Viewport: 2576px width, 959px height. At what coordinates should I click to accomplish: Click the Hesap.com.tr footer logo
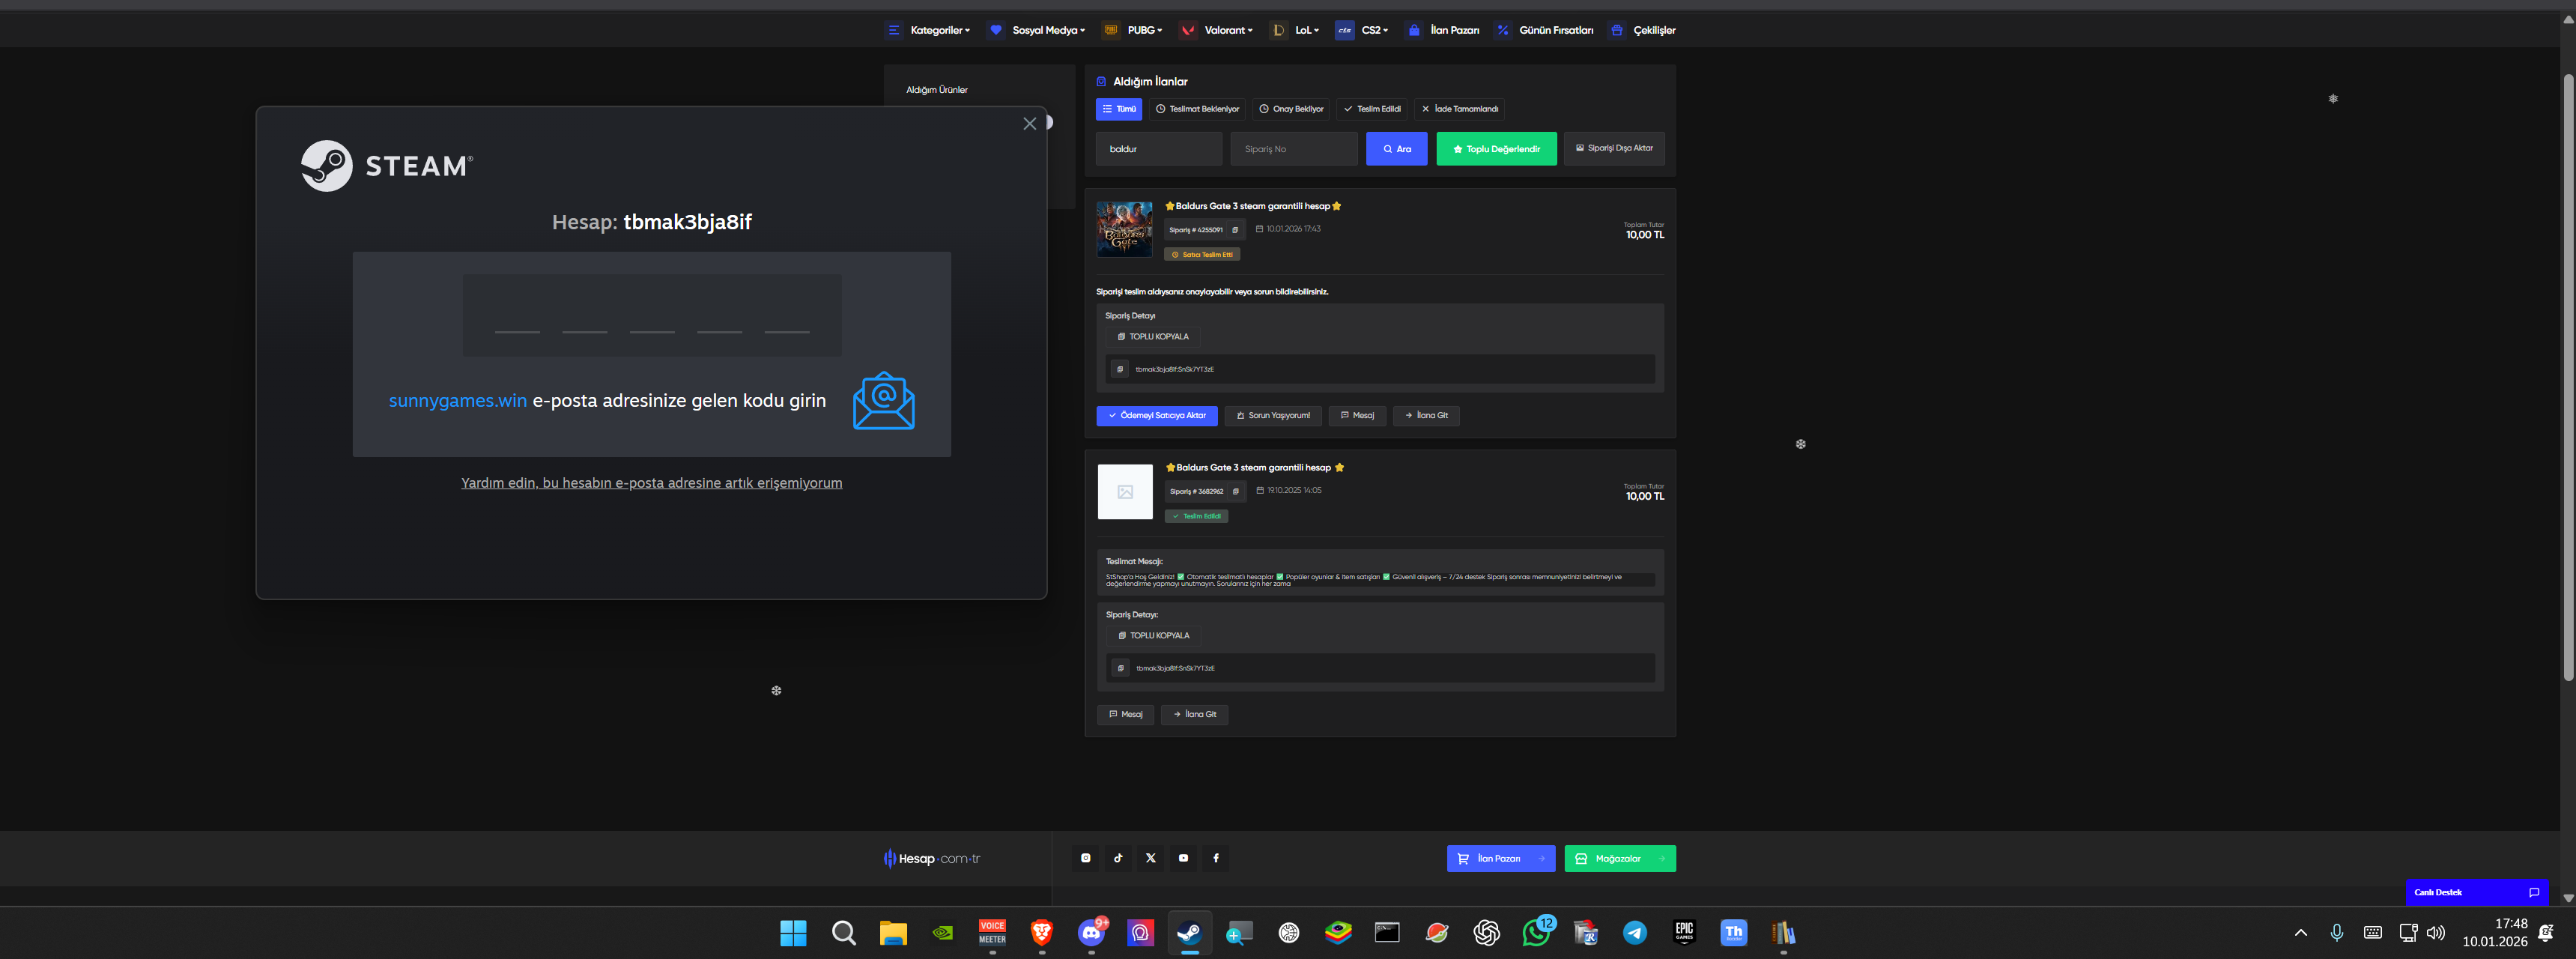[932, 858]
